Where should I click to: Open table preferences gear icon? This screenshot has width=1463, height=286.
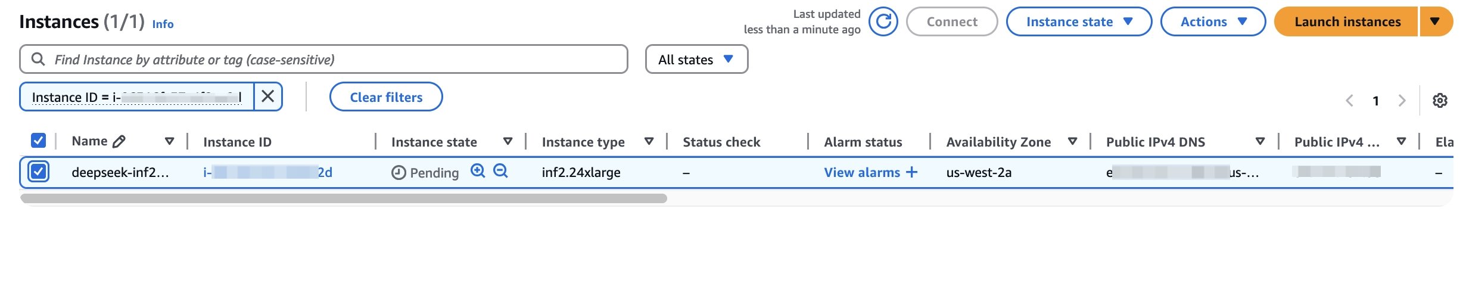point(1440,101)
